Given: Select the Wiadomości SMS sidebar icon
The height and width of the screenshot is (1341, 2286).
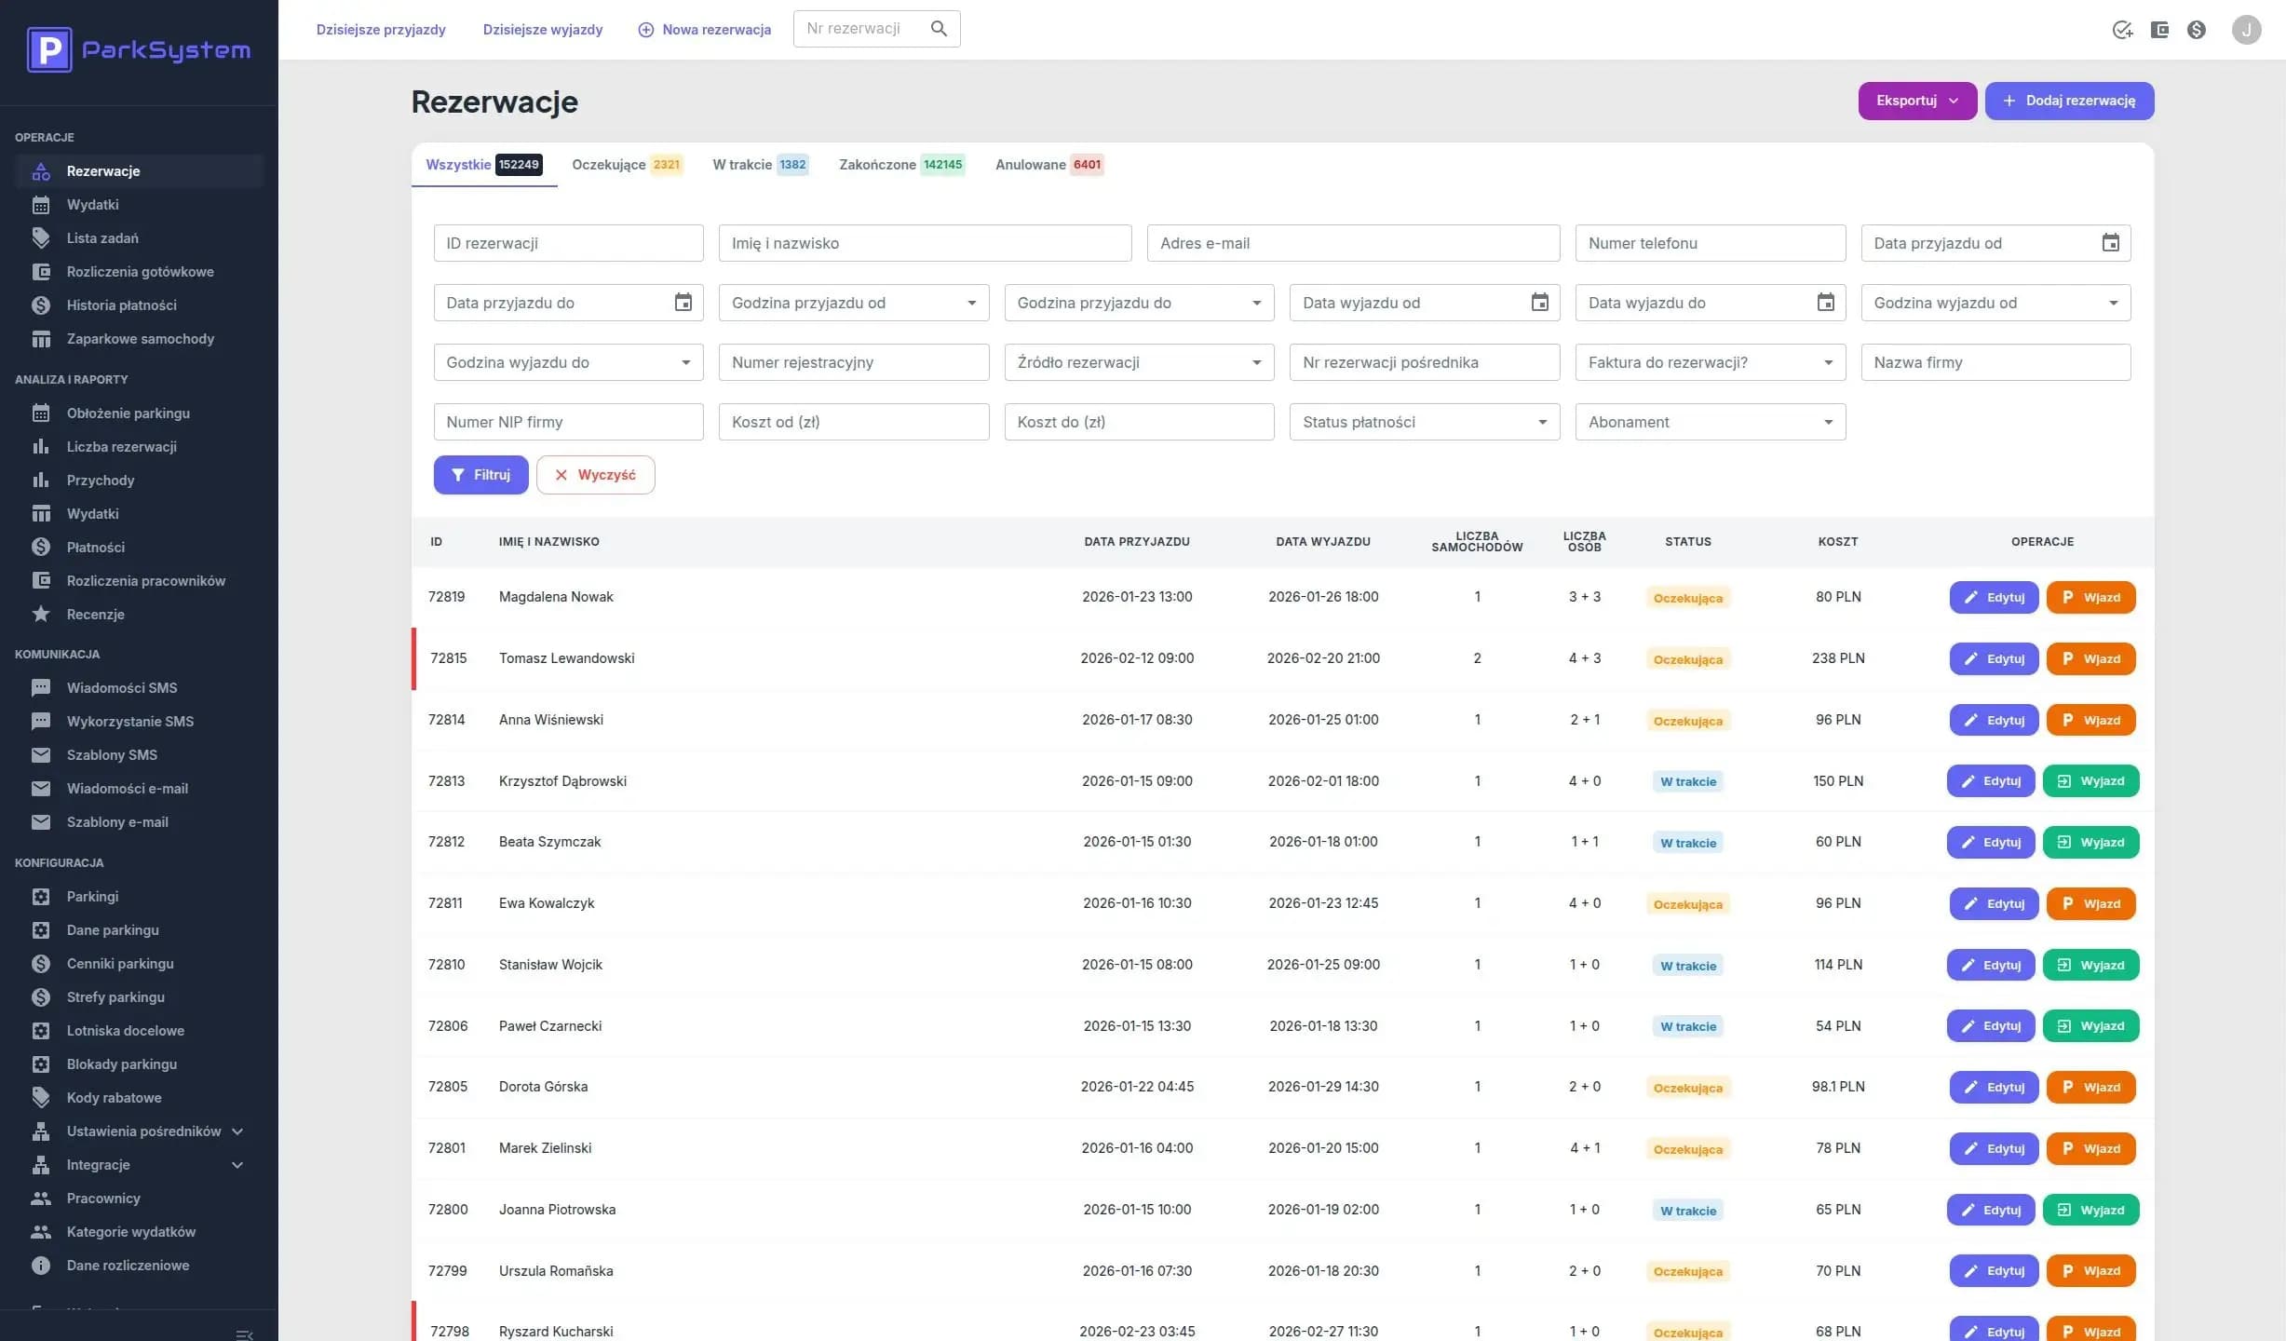Looking at the screenshot, I should (41, 687).
